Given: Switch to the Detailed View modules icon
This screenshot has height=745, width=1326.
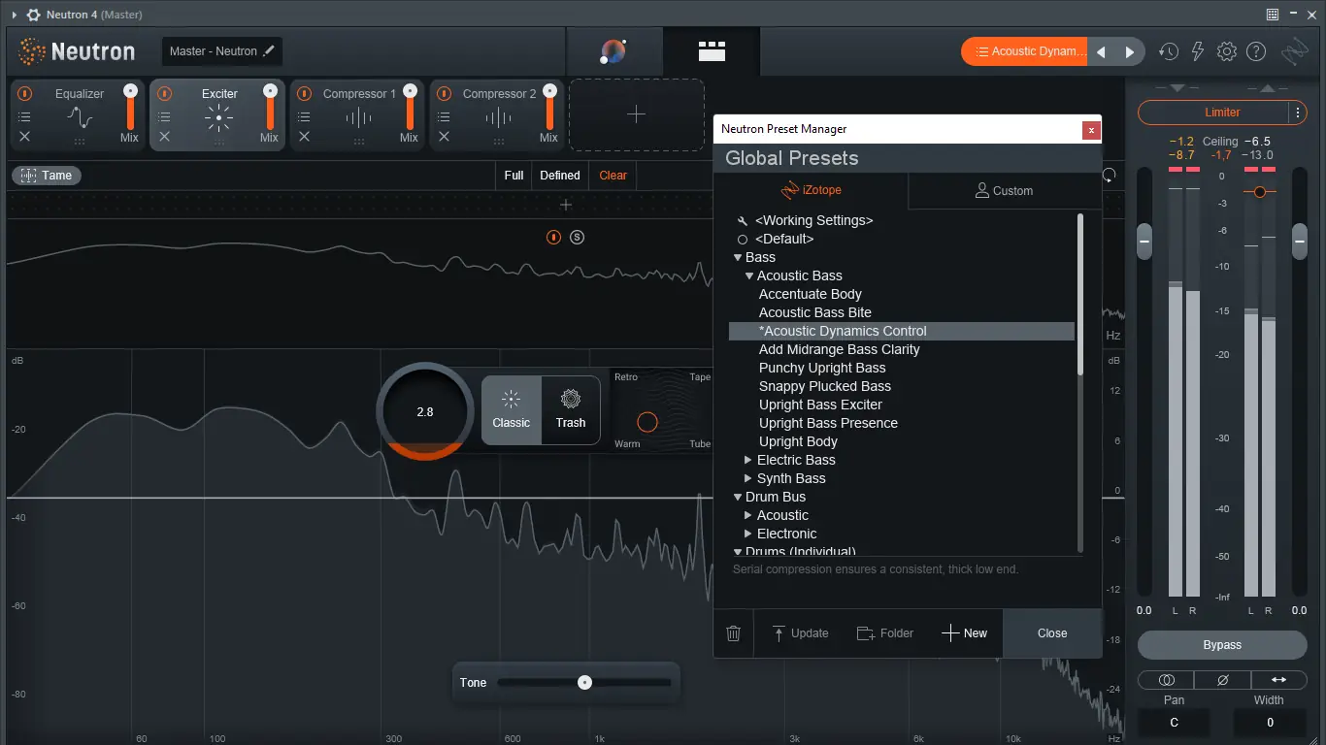Looking at the screenshot, I should tap(712, 51).
